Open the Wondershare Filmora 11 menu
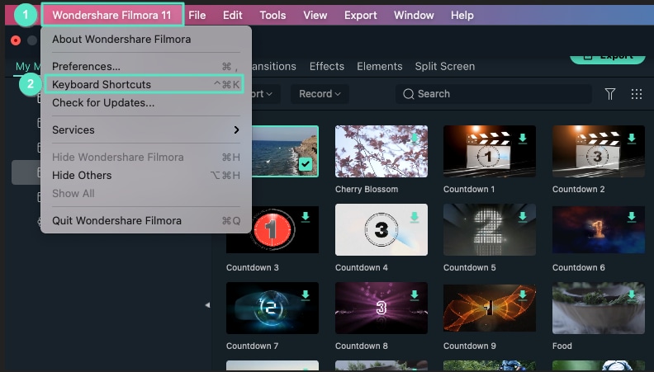Viewport: 654px width, 372px height. [x=111, y=15]
